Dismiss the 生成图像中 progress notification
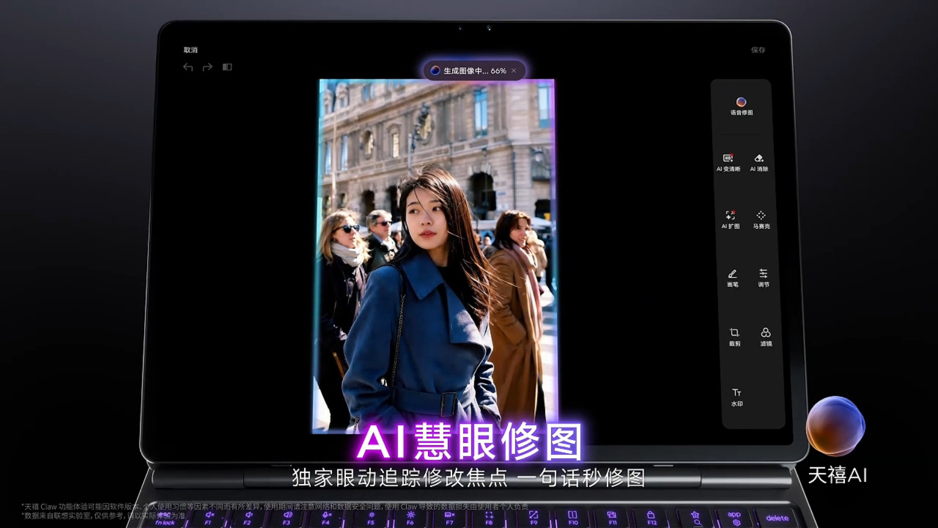This screenshot has width=938, height=528. click(x=514, y=70)
